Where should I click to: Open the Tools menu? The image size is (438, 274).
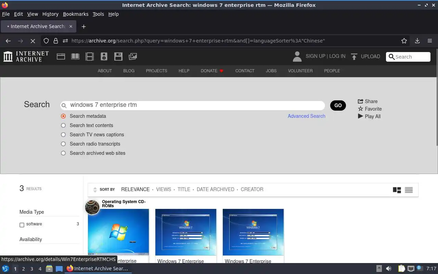pos(98,14)
